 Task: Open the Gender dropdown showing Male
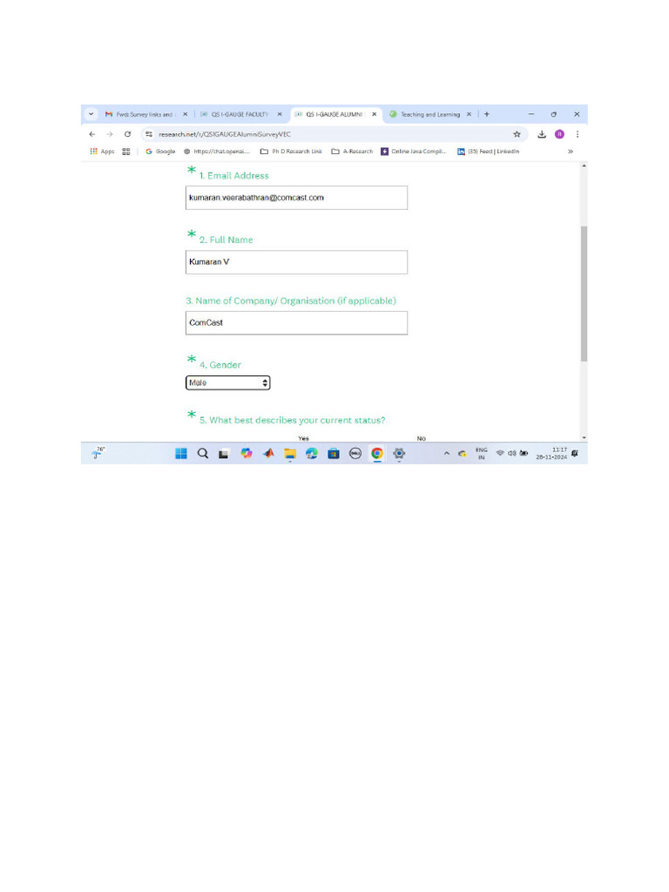click(227, 383)
